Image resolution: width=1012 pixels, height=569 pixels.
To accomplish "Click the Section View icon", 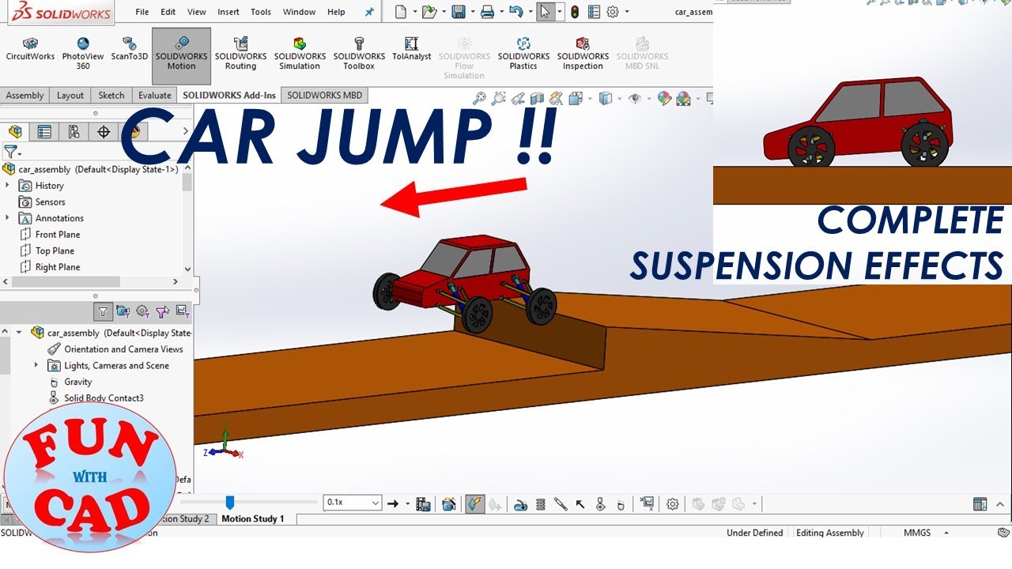I will pos(538,99).
